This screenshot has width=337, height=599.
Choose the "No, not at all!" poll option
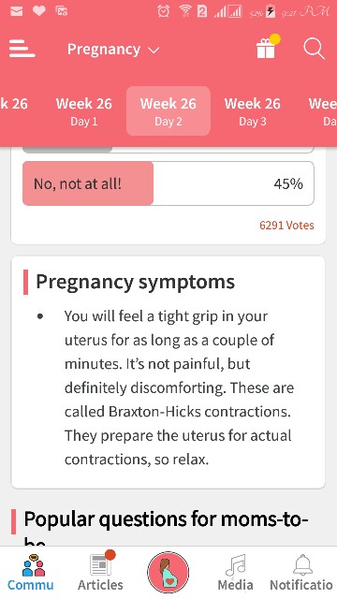click(x=168, y=183)
